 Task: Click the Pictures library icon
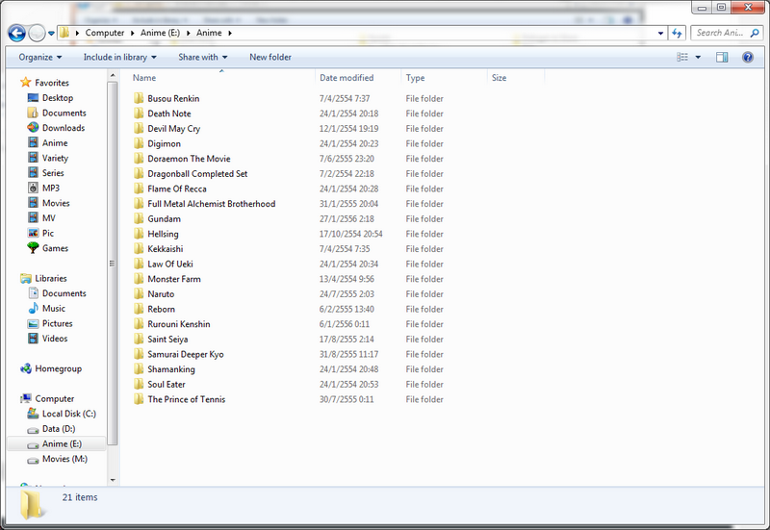[33, 323]
